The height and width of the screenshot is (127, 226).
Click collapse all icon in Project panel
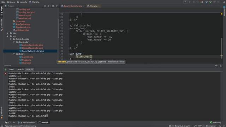(48, 6)
